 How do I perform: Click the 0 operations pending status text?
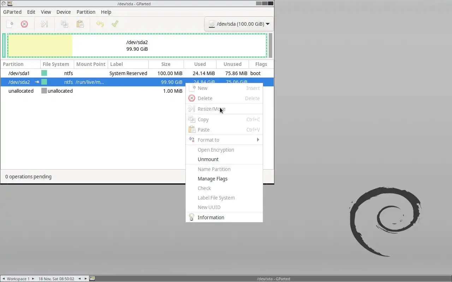coord(28,177)
